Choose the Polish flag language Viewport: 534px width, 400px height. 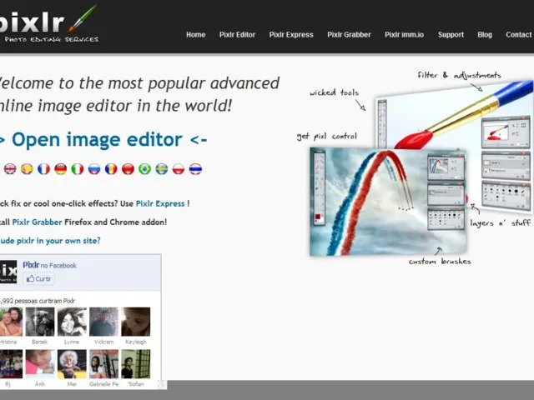[x=179, y=168]
